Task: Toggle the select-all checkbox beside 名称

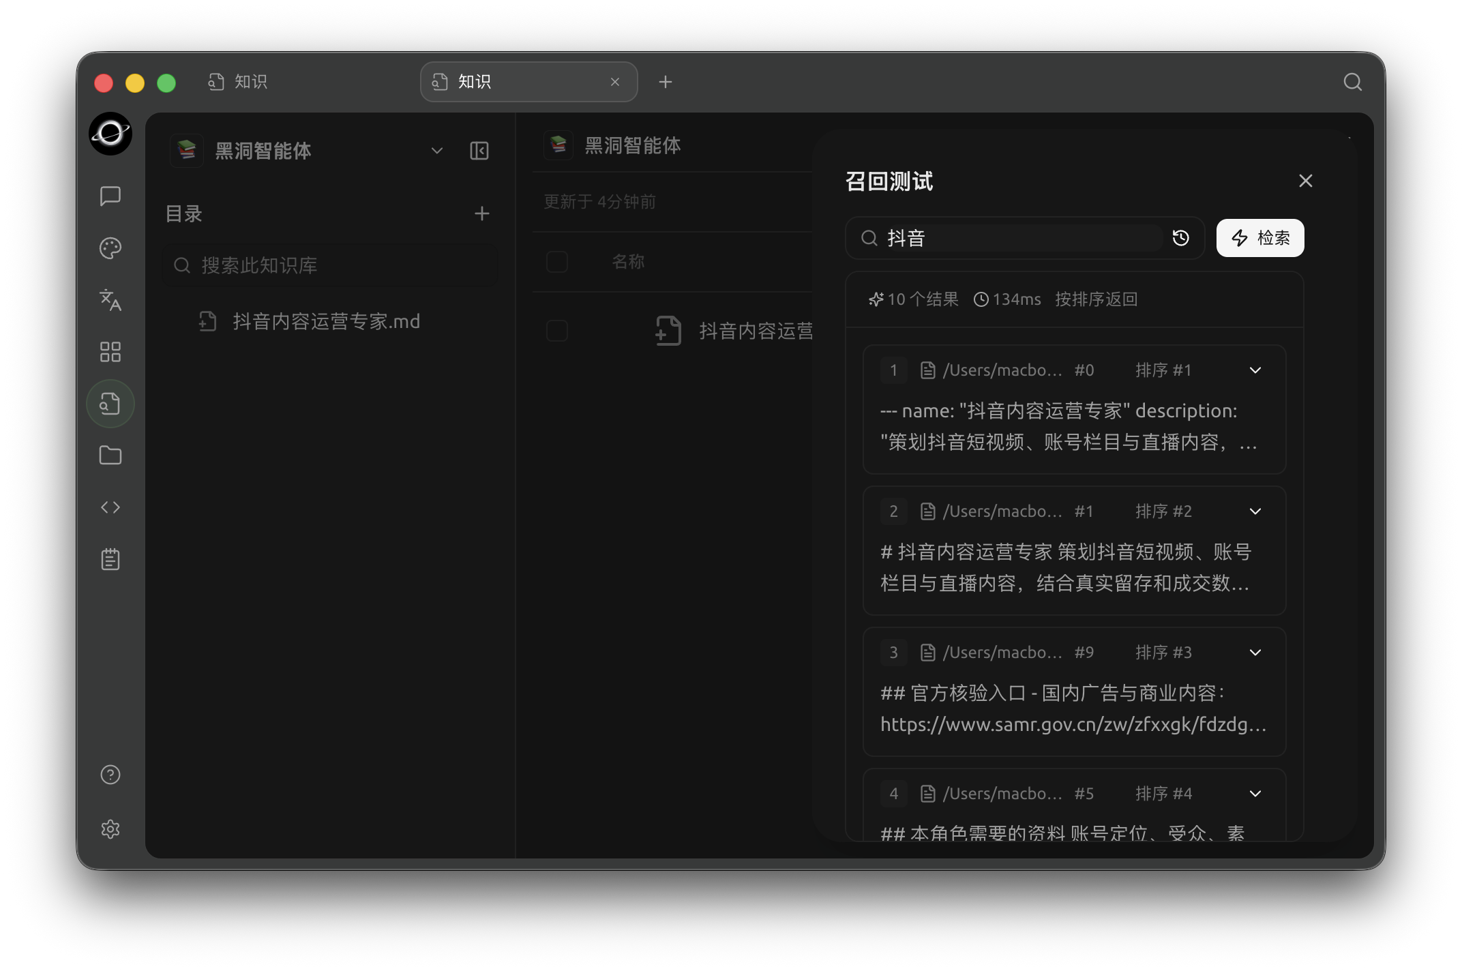Action: pyautogui.click(x=557, y=262)
